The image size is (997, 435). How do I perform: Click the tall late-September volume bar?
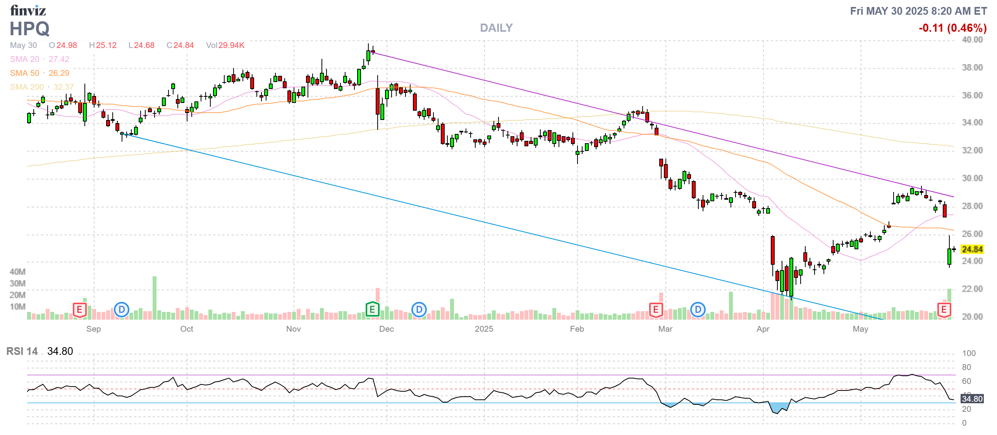click(x=155, y=297)
